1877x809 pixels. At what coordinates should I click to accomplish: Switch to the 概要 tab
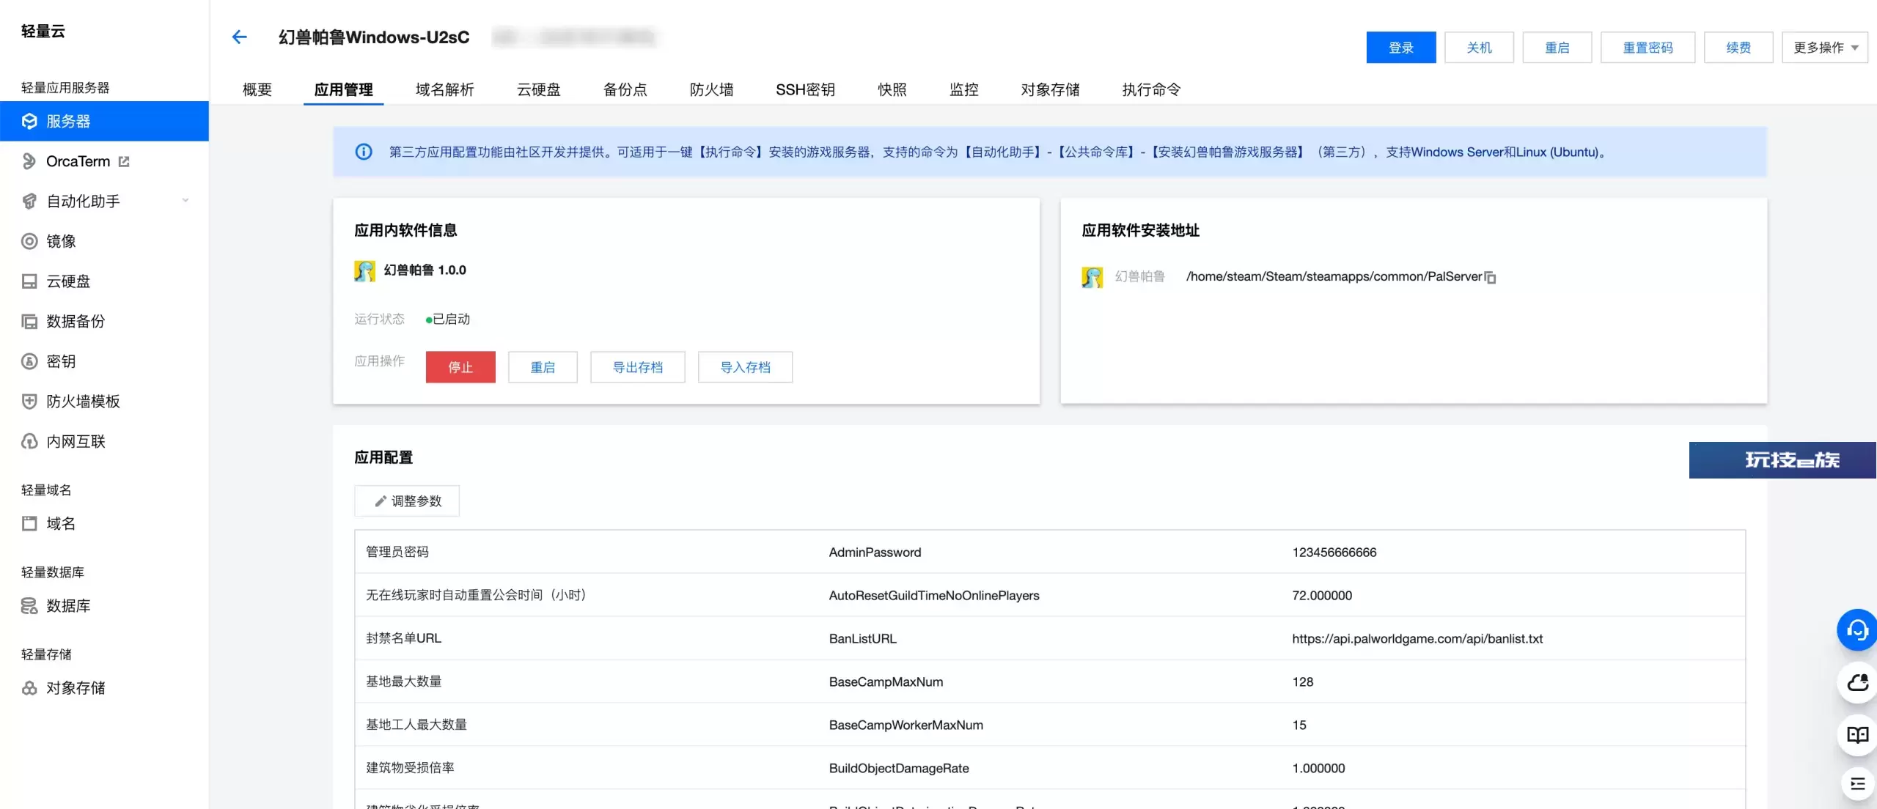(x=257, y=89)
